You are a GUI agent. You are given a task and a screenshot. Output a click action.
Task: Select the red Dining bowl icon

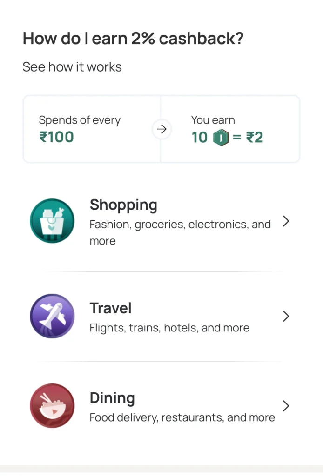pyautogui.click(x=52, y=405)
